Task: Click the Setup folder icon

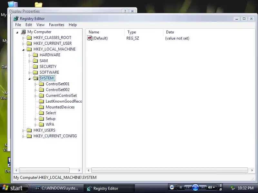Action: coord(42,118)
